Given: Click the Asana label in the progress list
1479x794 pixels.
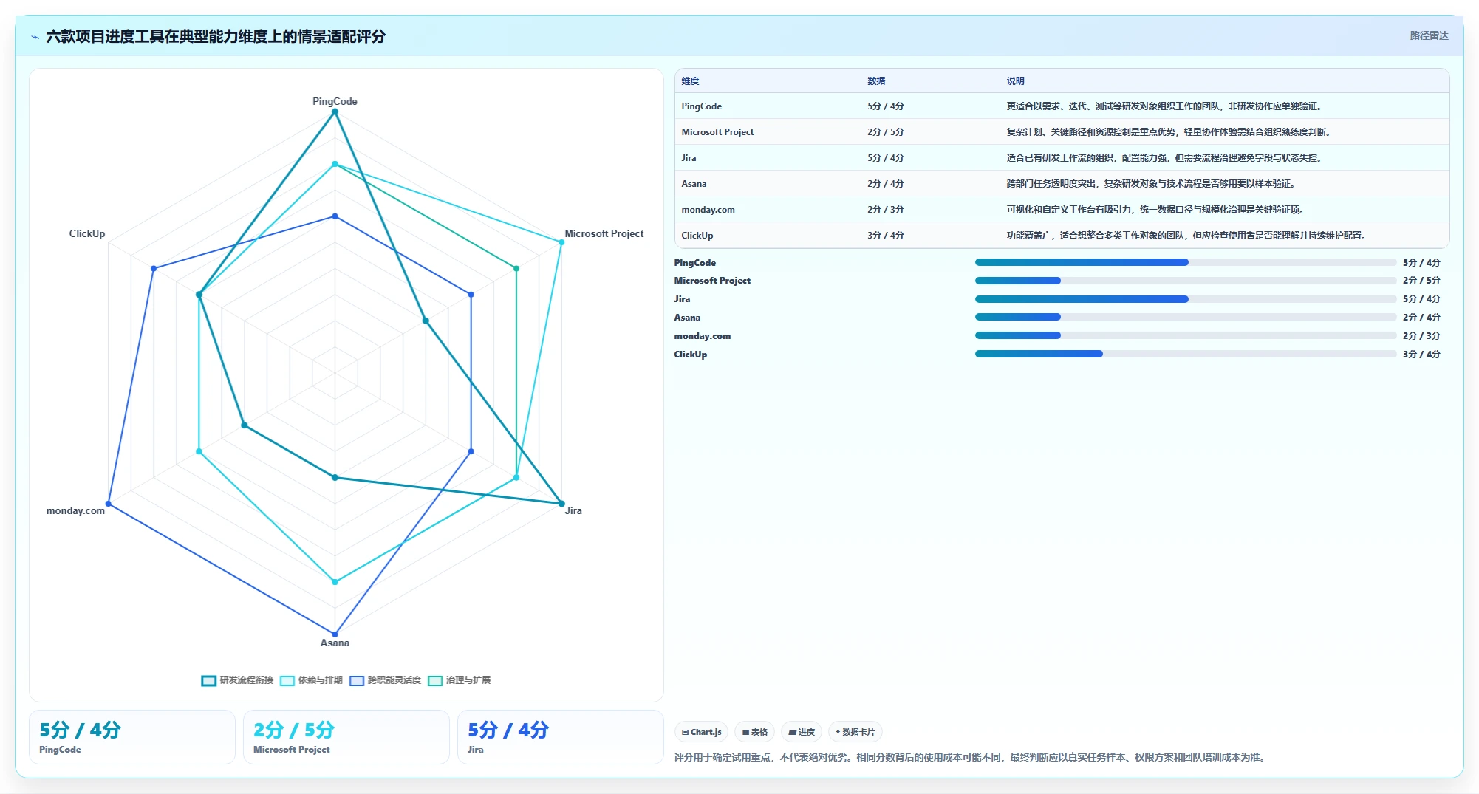Looking at the screenshot, I should click(x=687, y=317).
